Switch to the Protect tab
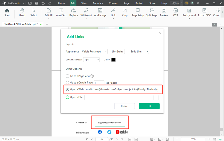Viewport: 224px width, 141px height. (x=139, y=3)
